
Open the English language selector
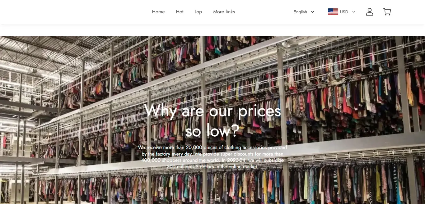point(304,12)
